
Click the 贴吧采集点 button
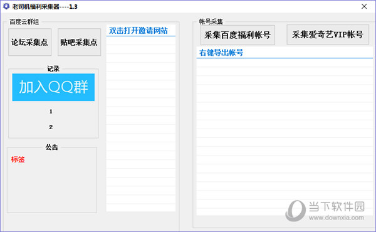click(x=79, y=42)
